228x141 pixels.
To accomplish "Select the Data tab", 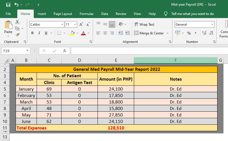I will pos(105,14).
